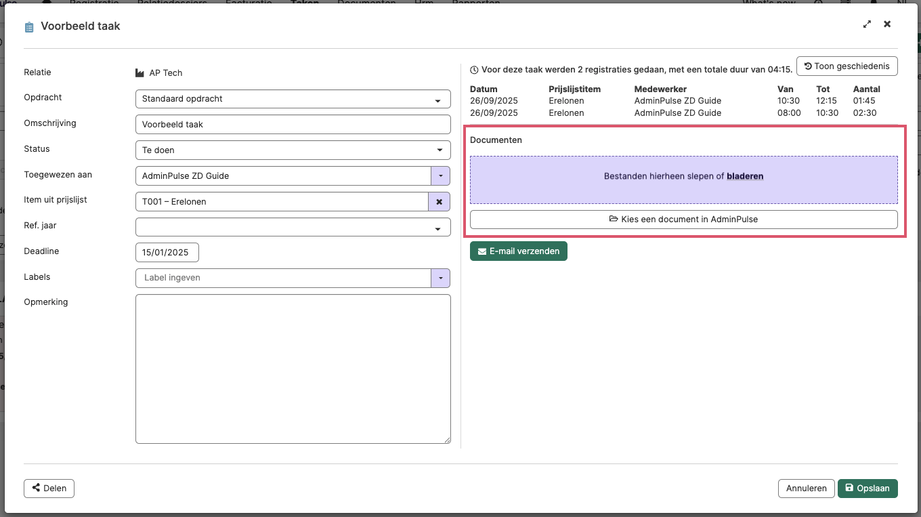Expand the Voorbeeld taak dialog to fullscreen

click(867, 24)
